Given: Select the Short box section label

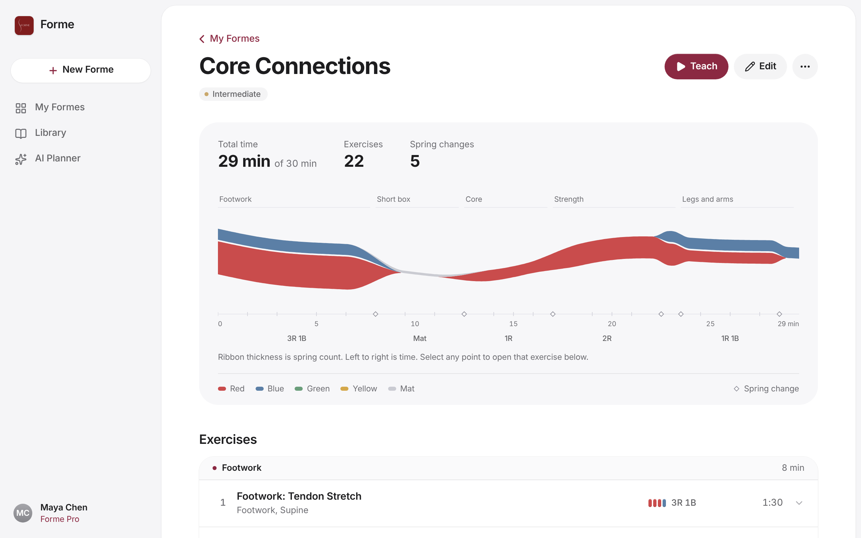Looking at the screenshot, I should point(393,199).
